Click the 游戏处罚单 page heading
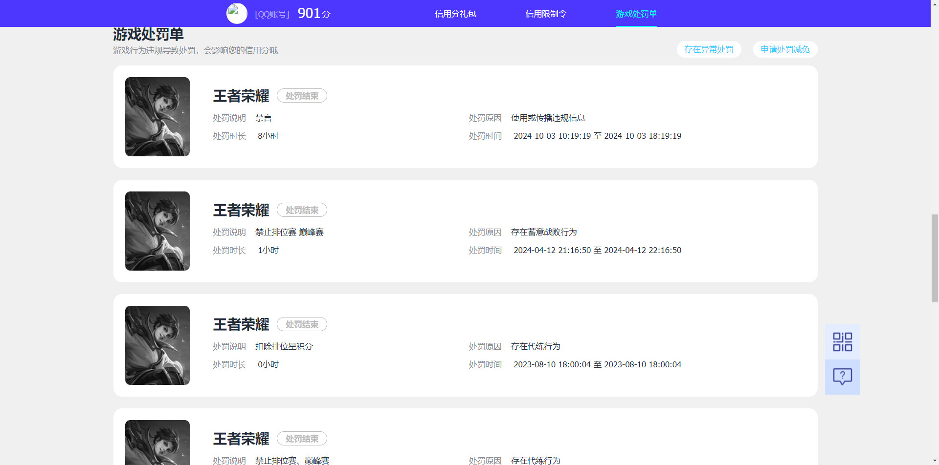Image resolution: width=939 pixels, height=465 pixels. [x=148, y=34]
